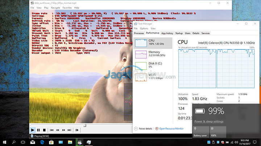Skip to next track in player

click(70, 130)
